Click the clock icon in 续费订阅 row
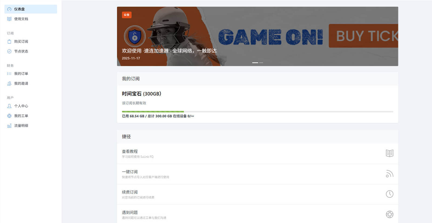Image resolution: width=432 pixels, height=223 pixels. (x=389, y=194)
